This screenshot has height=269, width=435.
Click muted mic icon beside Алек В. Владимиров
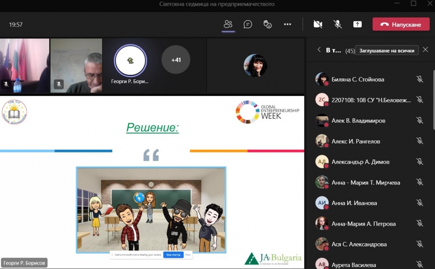click(419, 121)
